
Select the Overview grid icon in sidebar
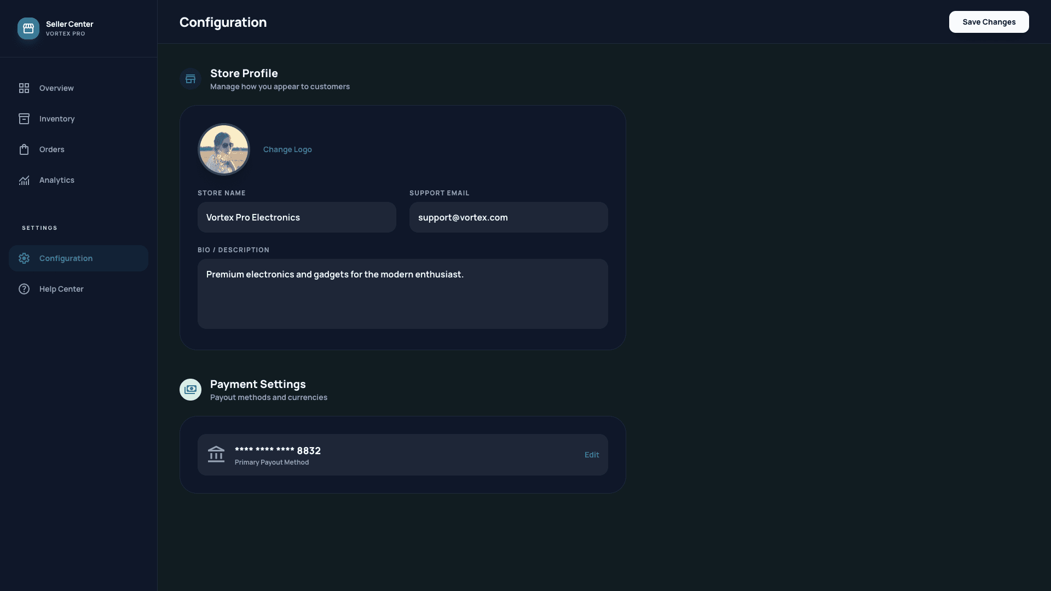coord(24,88)
